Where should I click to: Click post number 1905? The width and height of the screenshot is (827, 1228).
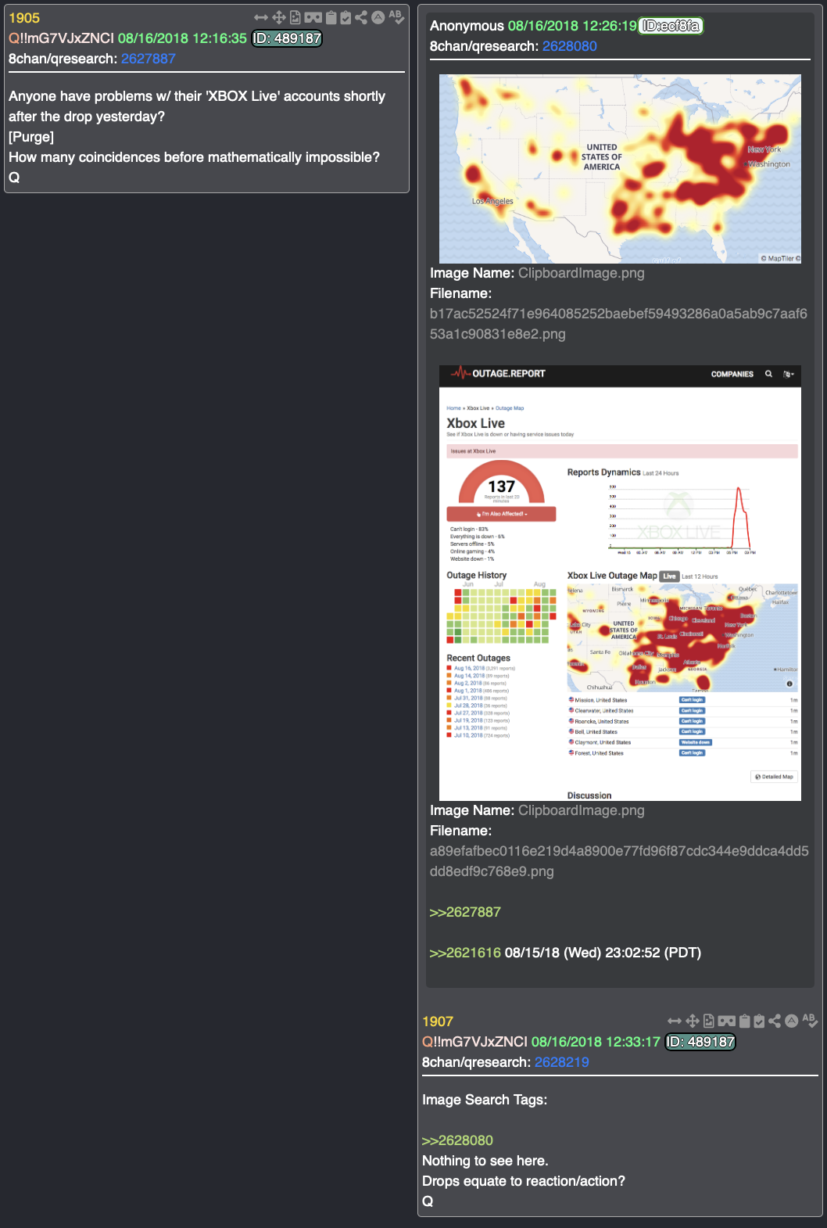click(24, 18)
